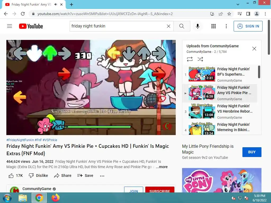The image size is (271, 203).
Task: Reload the page with the refresh icon
Action: 23,14
